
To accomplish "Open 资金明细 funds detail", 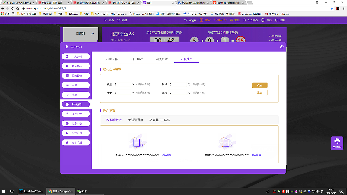I will (x=76, y=142).
